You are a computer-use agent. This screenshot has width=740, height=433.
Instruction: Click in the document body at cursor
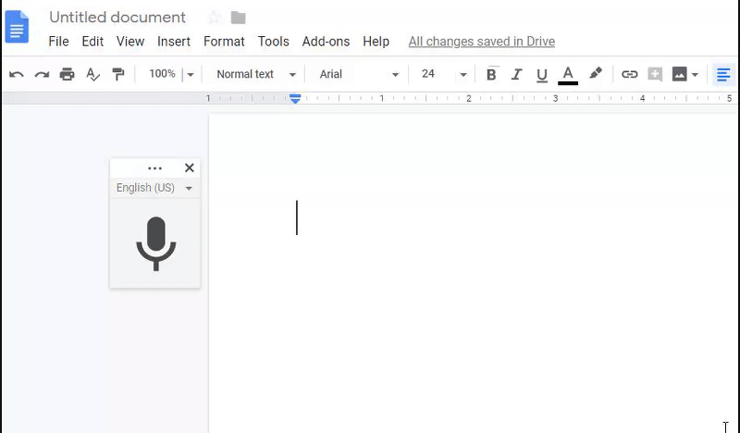tap(297, 217)
